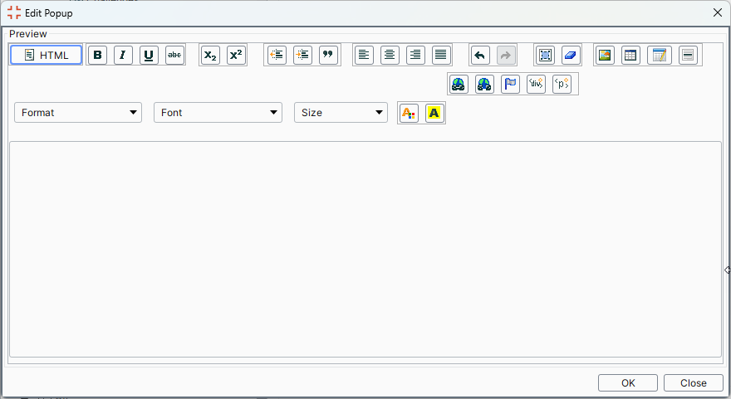Viewport: 731px width, 399px height.
Task: Open the Size dropdown
Action: (x=341, y=113)
